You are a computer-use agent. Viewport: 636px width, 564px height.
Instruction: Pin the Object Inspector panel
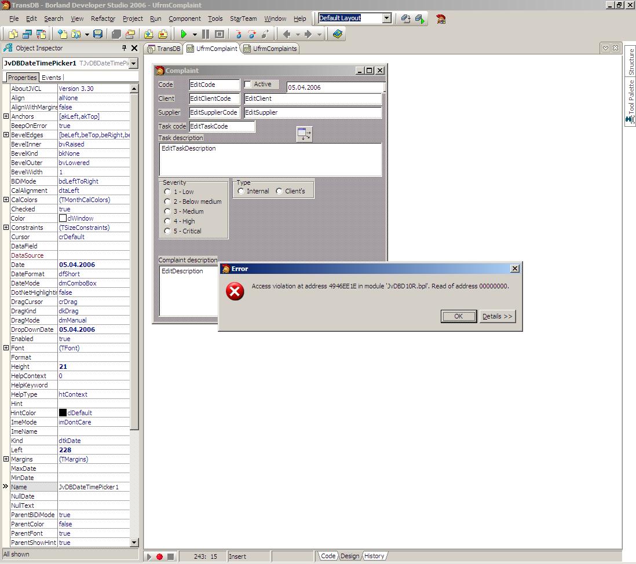click(x=124, y=48)
